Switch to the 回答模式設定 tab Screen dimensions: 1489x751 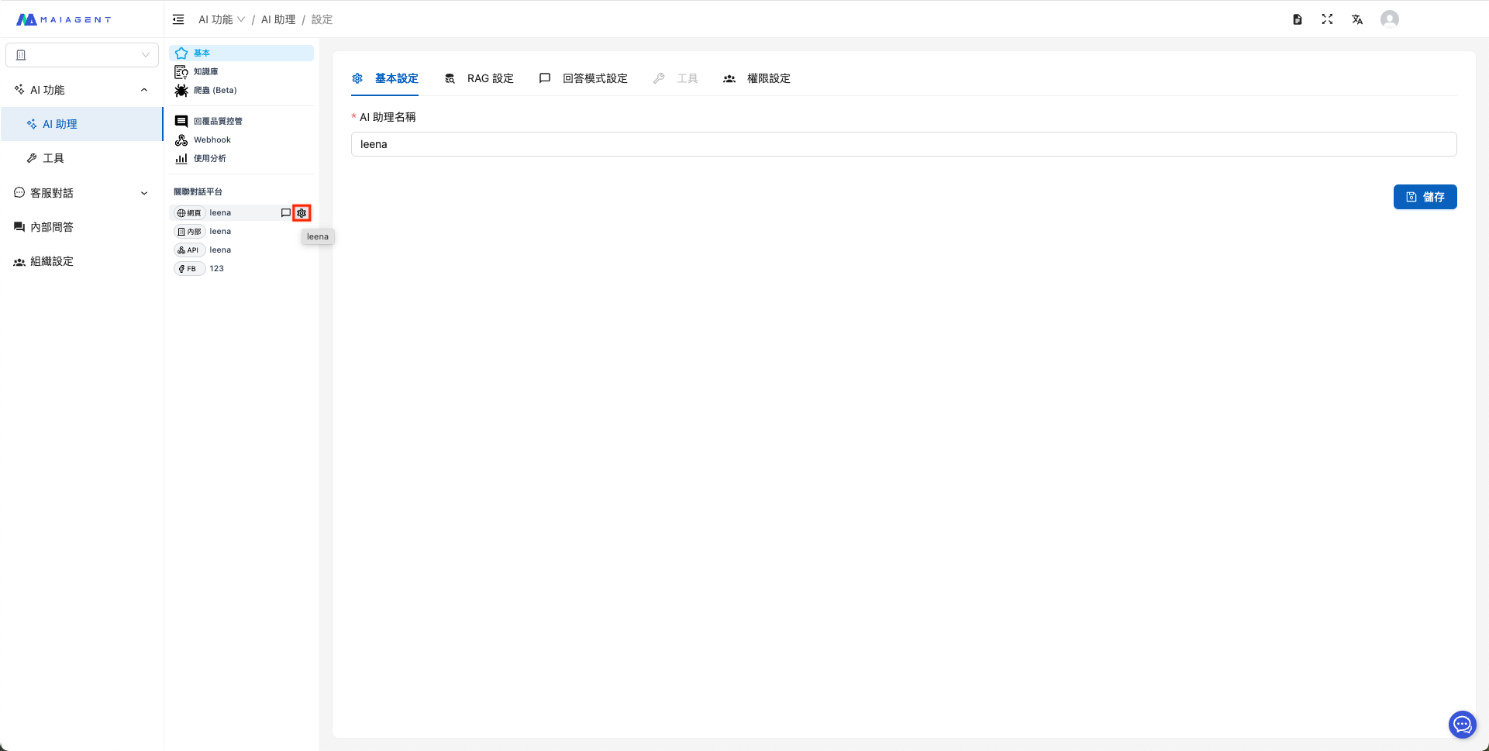click(x=584, y=78)
